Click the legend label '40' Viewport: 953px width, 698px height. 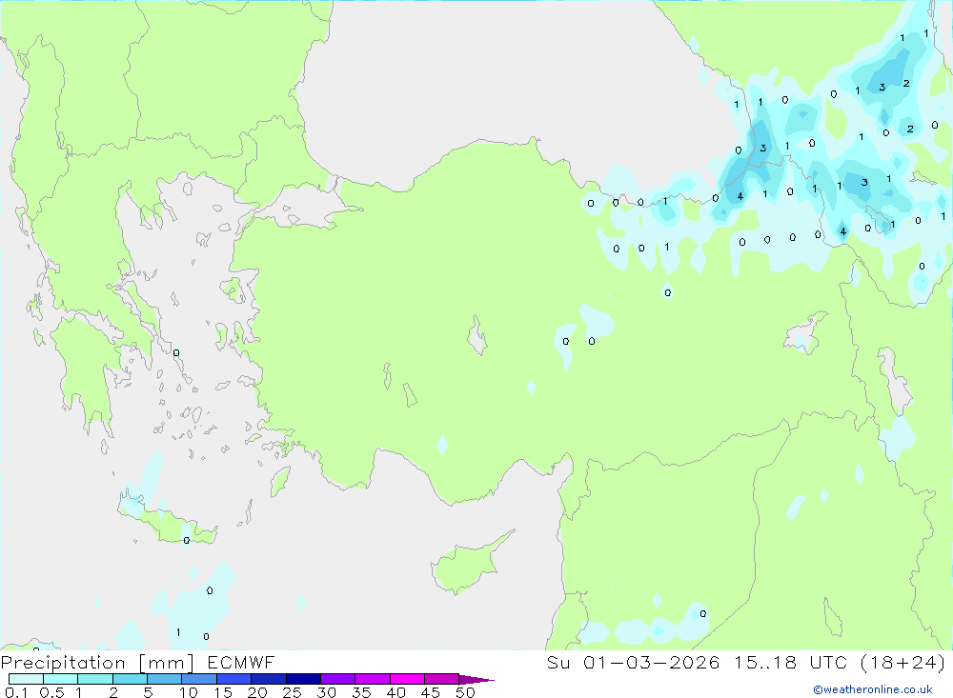coord(396,692)
